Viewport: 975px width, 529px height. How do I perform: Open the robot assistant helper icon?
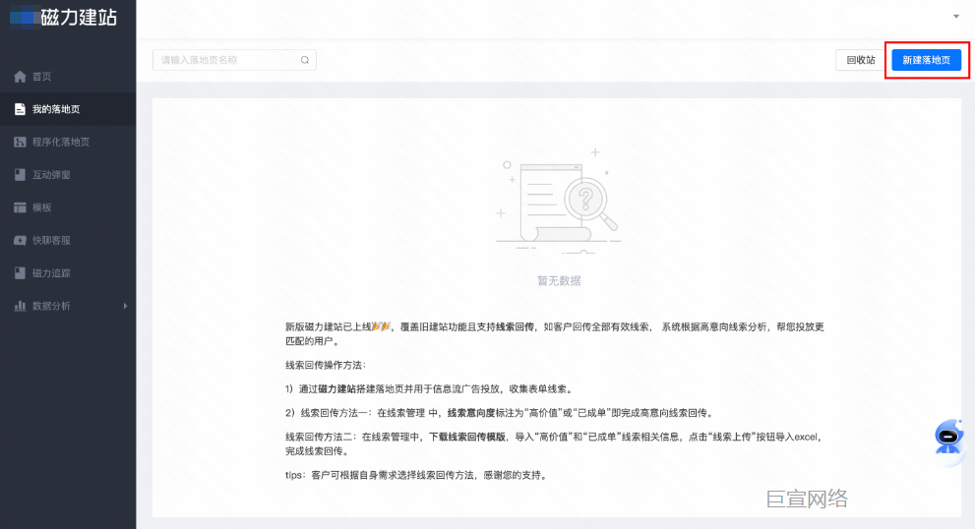pos(948,438)
